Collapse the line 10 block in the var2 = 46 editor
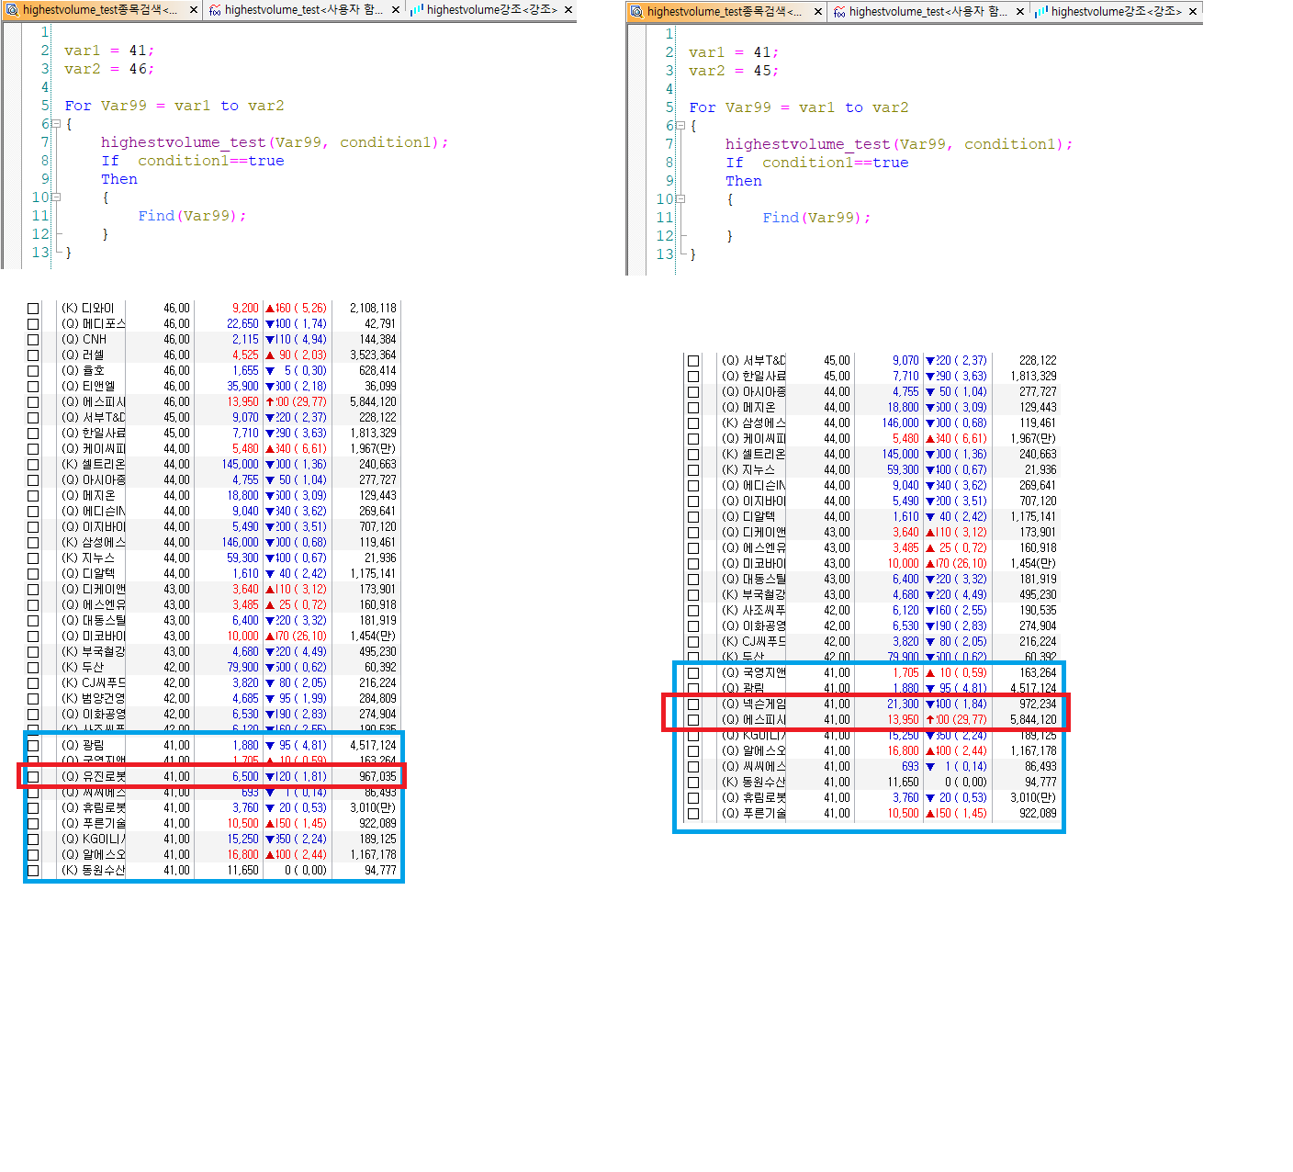1293x1172 pixels. click(x=55, y=197)
